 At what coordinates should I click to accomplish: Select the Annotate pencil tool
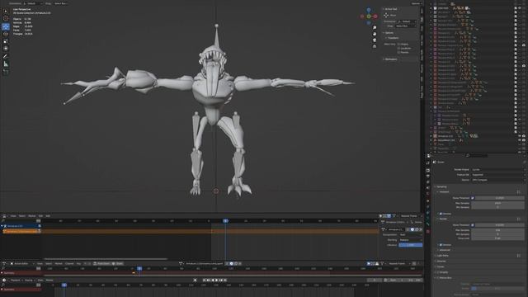(x=6, y=56)
